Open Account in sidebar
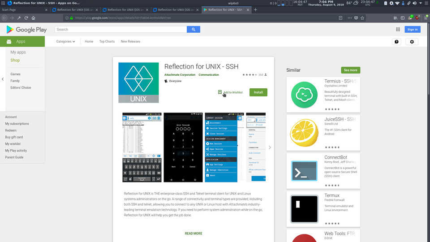This screenshot has height=242, width=430. 11,117
